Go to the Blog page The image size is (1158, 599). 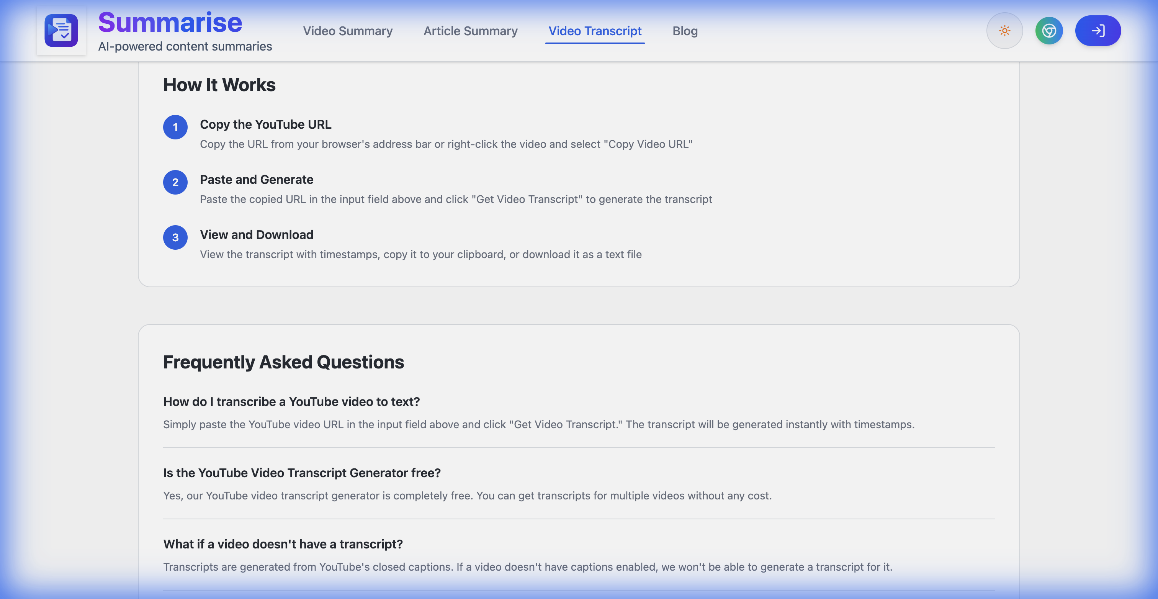click(x=685, y=31)
